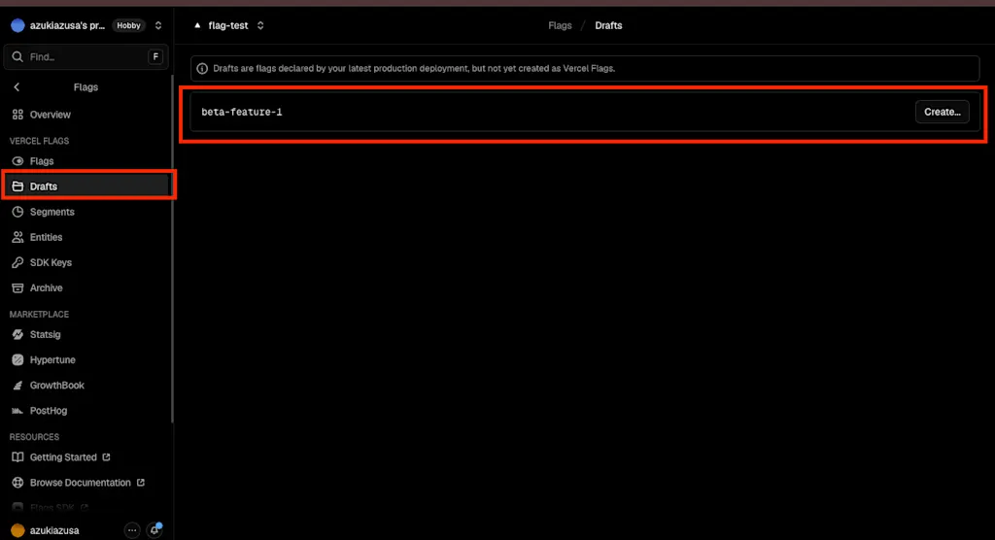Open the Entities section
The image size is (995, 540).
point(86,237)
